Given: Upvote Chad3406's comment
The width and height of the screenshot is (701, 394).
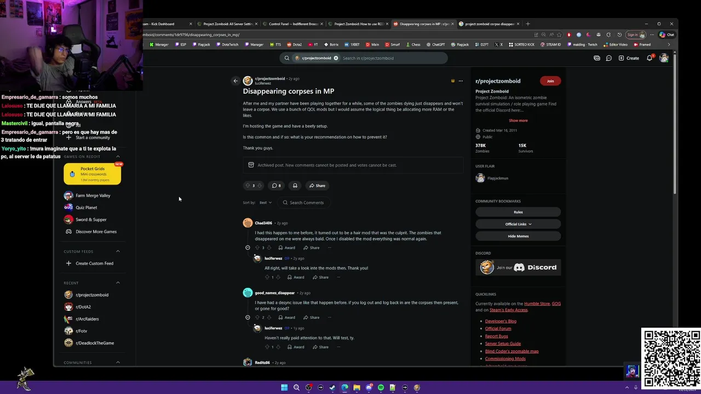Looking at the screenshot, I should pyautogui.click(x=257, y=248).
